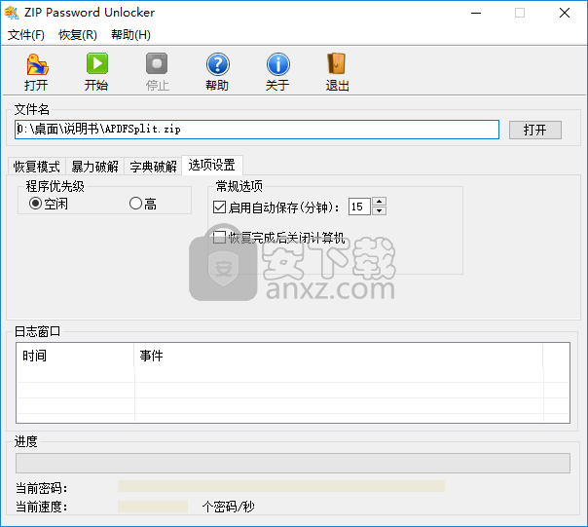Click the 打开 folder toolbar icon

coord(37,64)
